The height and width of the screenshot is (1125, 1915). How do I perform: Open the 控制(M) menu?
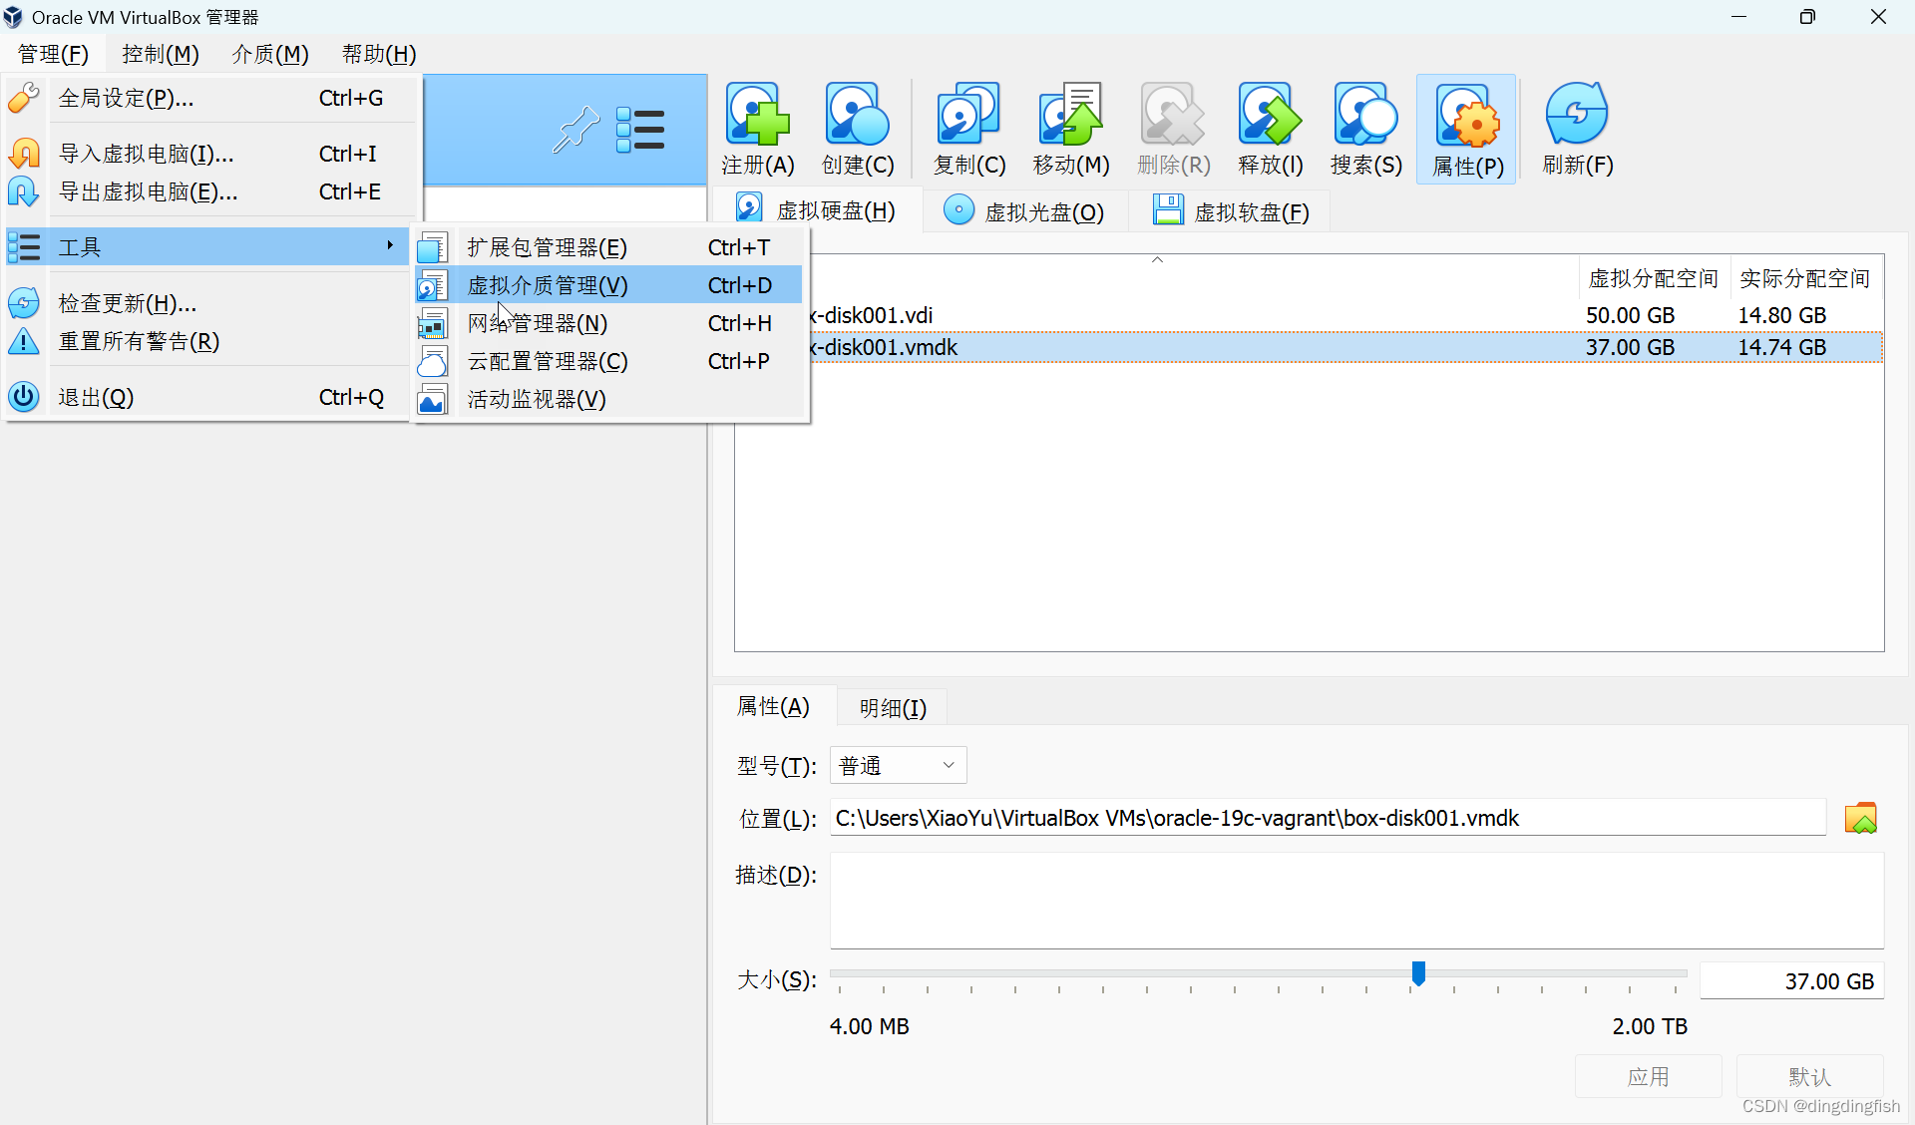tap(161, 54)
